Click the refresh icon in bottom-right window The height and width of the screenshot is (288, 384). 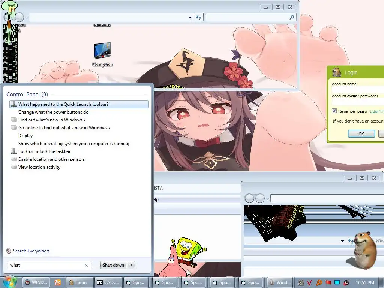point(351,241)
